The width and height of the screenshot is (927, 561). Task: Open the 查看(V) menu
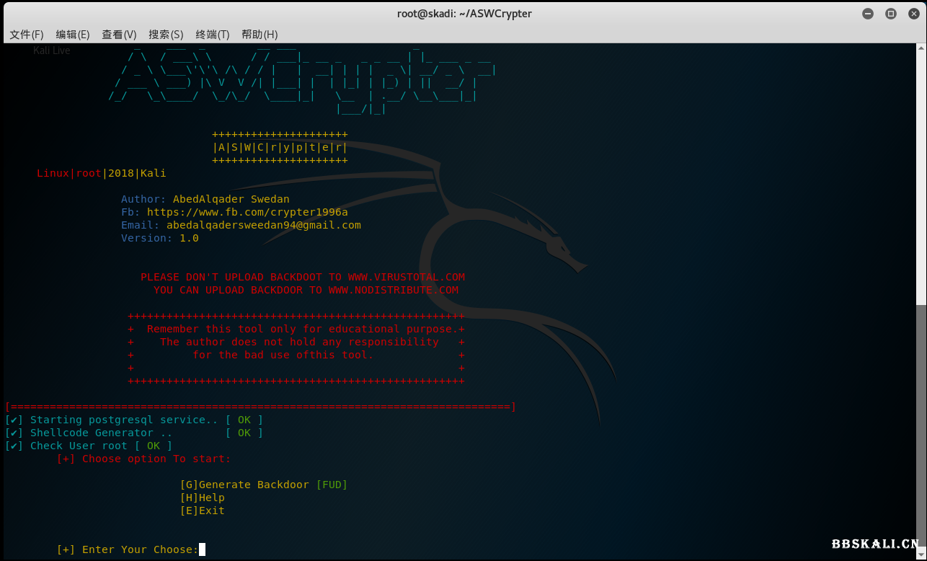coord(119,35)
